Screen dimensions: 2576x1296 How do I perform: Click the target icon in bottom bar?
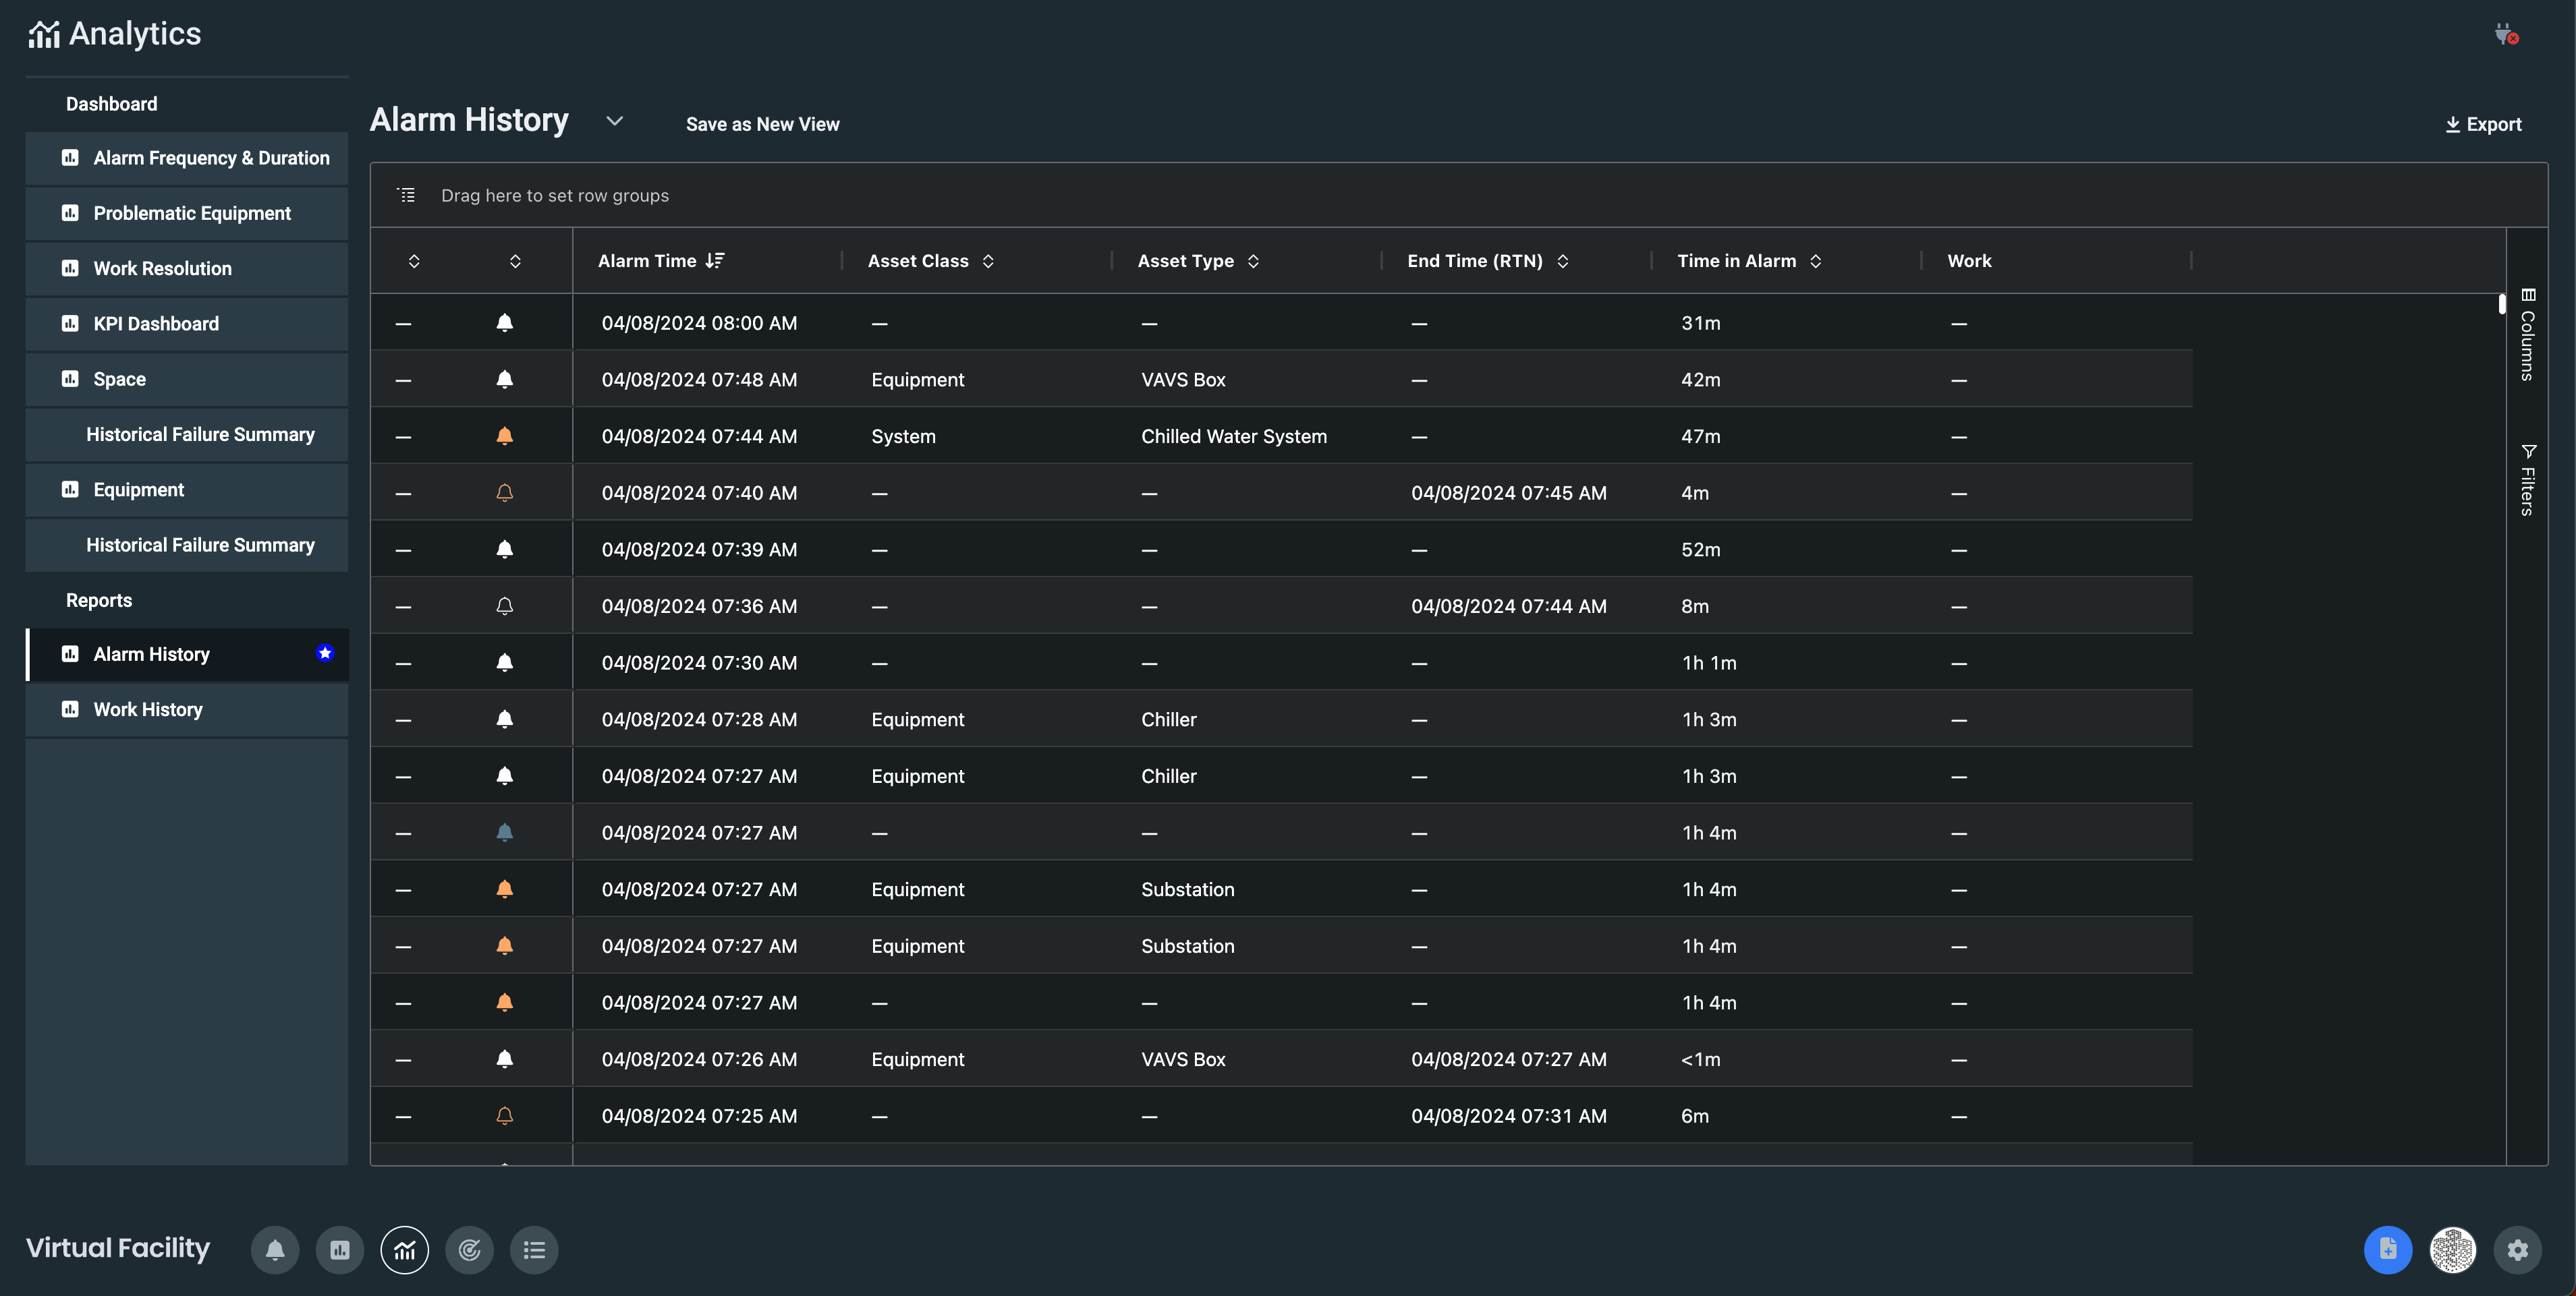point(469,1250)
